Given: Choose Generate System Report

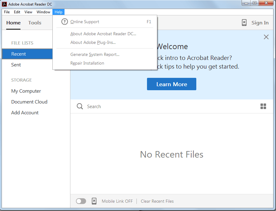Looking at the screenshot, I should pyautogui.click(x=105, y=55).
